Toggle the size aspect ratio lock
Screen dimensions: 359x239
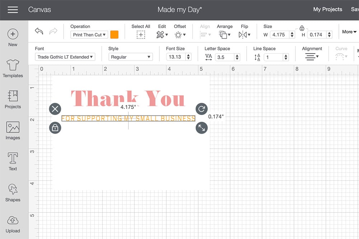[x=302, y=28]
